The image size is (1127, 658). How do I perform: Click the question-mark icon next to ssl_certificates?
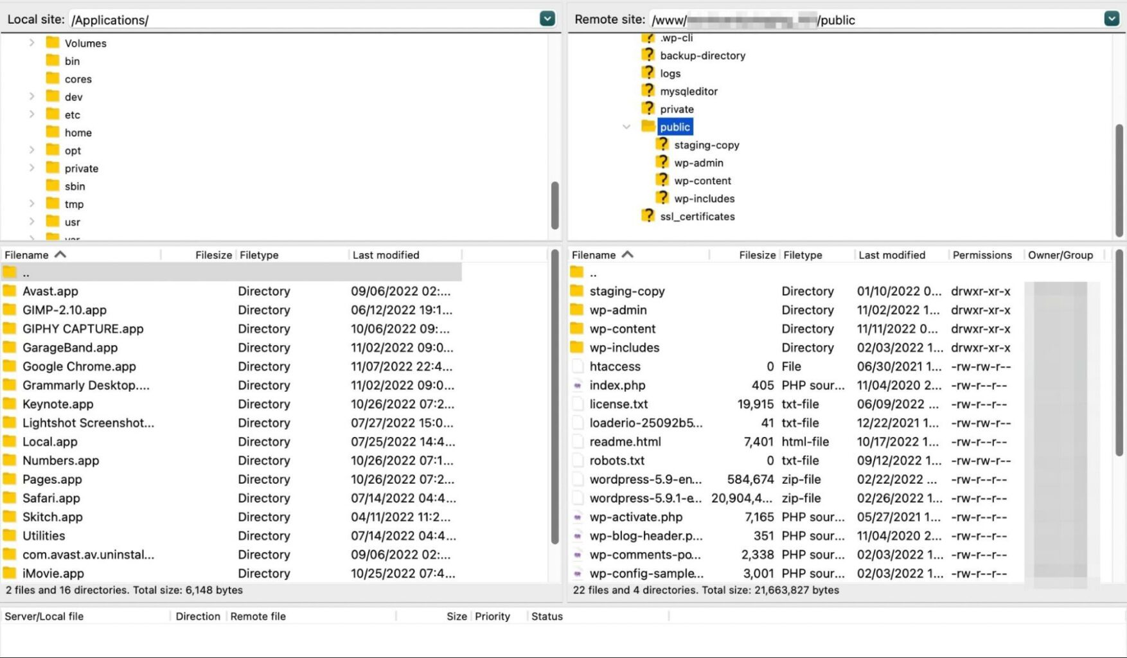647,216
